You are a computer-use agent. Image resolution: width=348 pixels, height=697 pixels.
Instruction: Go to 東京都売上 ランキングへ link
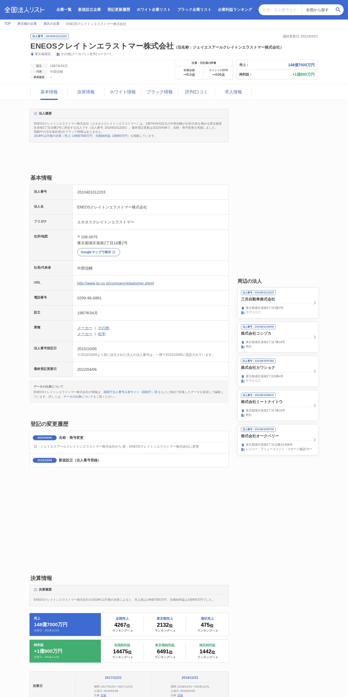[165, 631]
